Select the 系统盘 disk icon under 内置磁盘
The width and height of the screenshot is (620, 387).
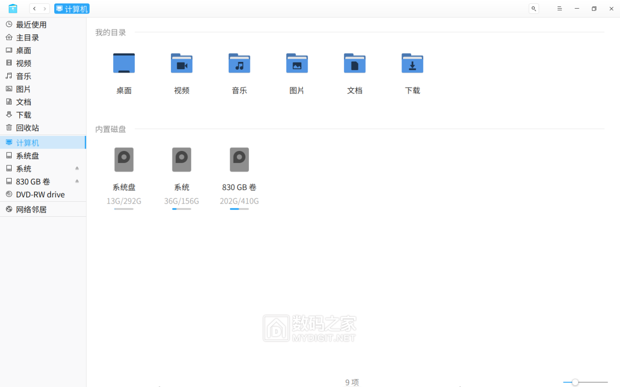[124, 160]
